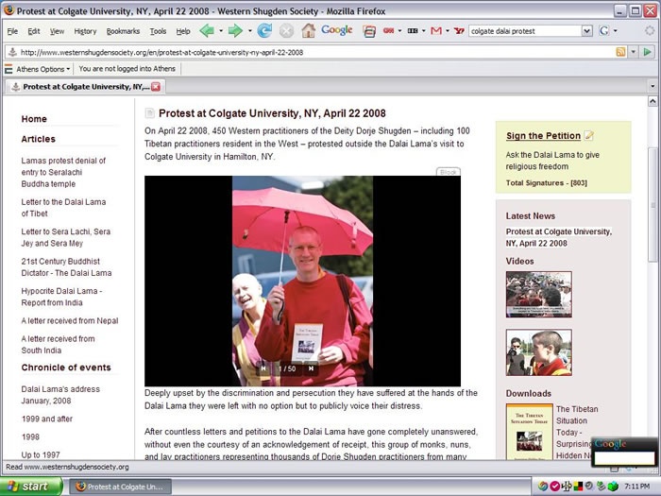The width and height of the screenshot is (661, 496).
Task: Open 'A letter received from Nepal' article
Action: point(70,321)
